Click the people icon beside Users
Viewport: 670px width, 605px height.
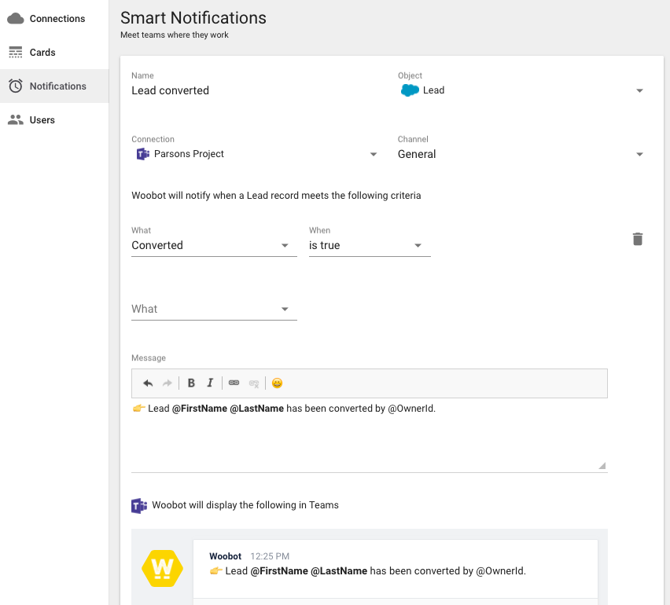[16, 119]
